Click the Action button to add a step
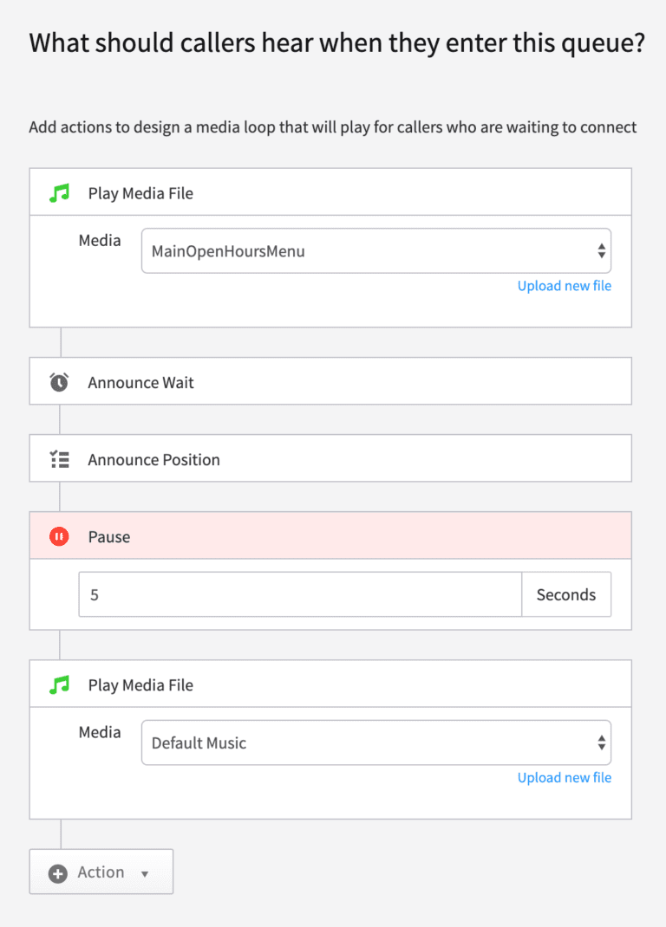The width and height of the screenshot is (666, 927). 101,872
